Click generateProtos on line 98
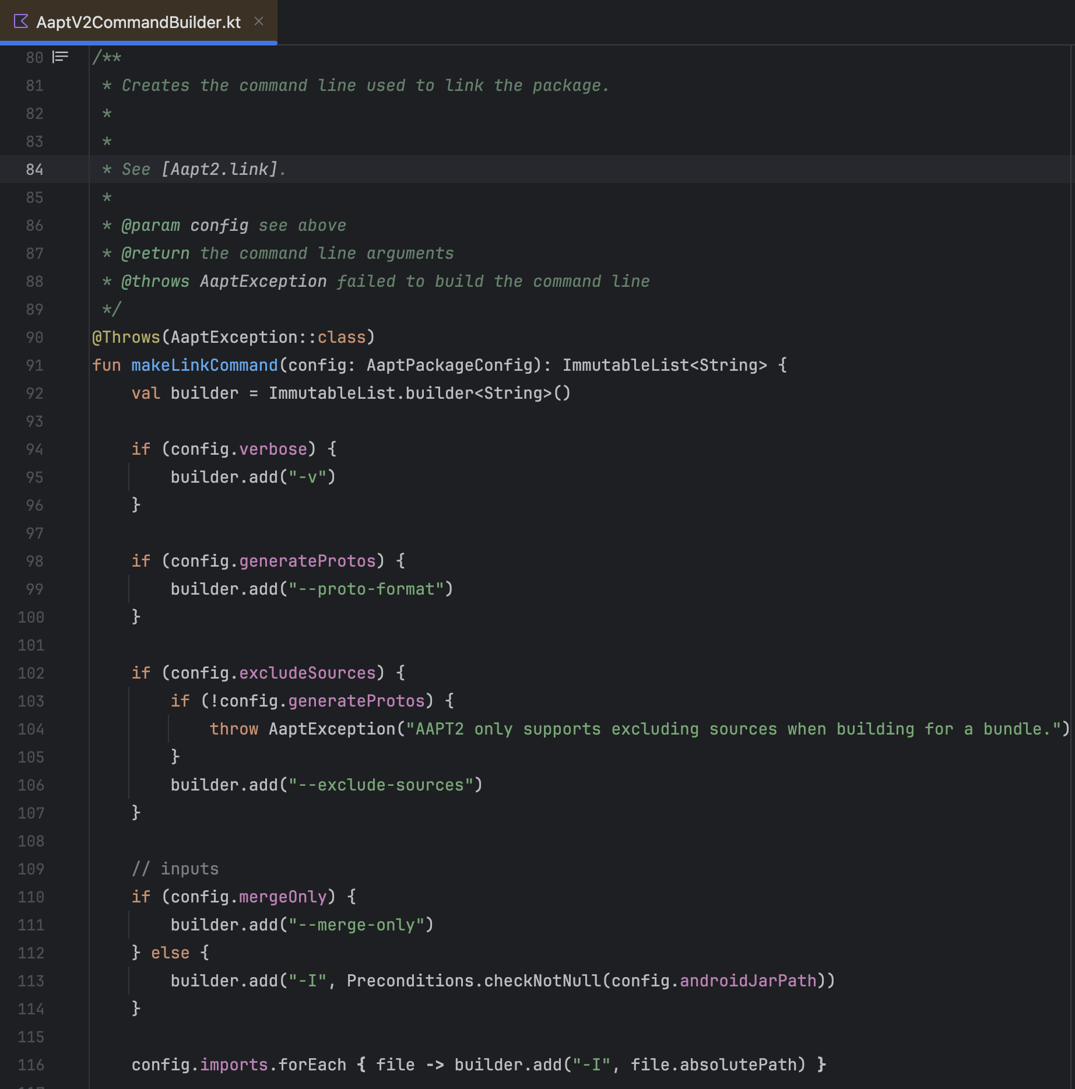Viewport: 1075px width, 1089px height. click(307, 561)
